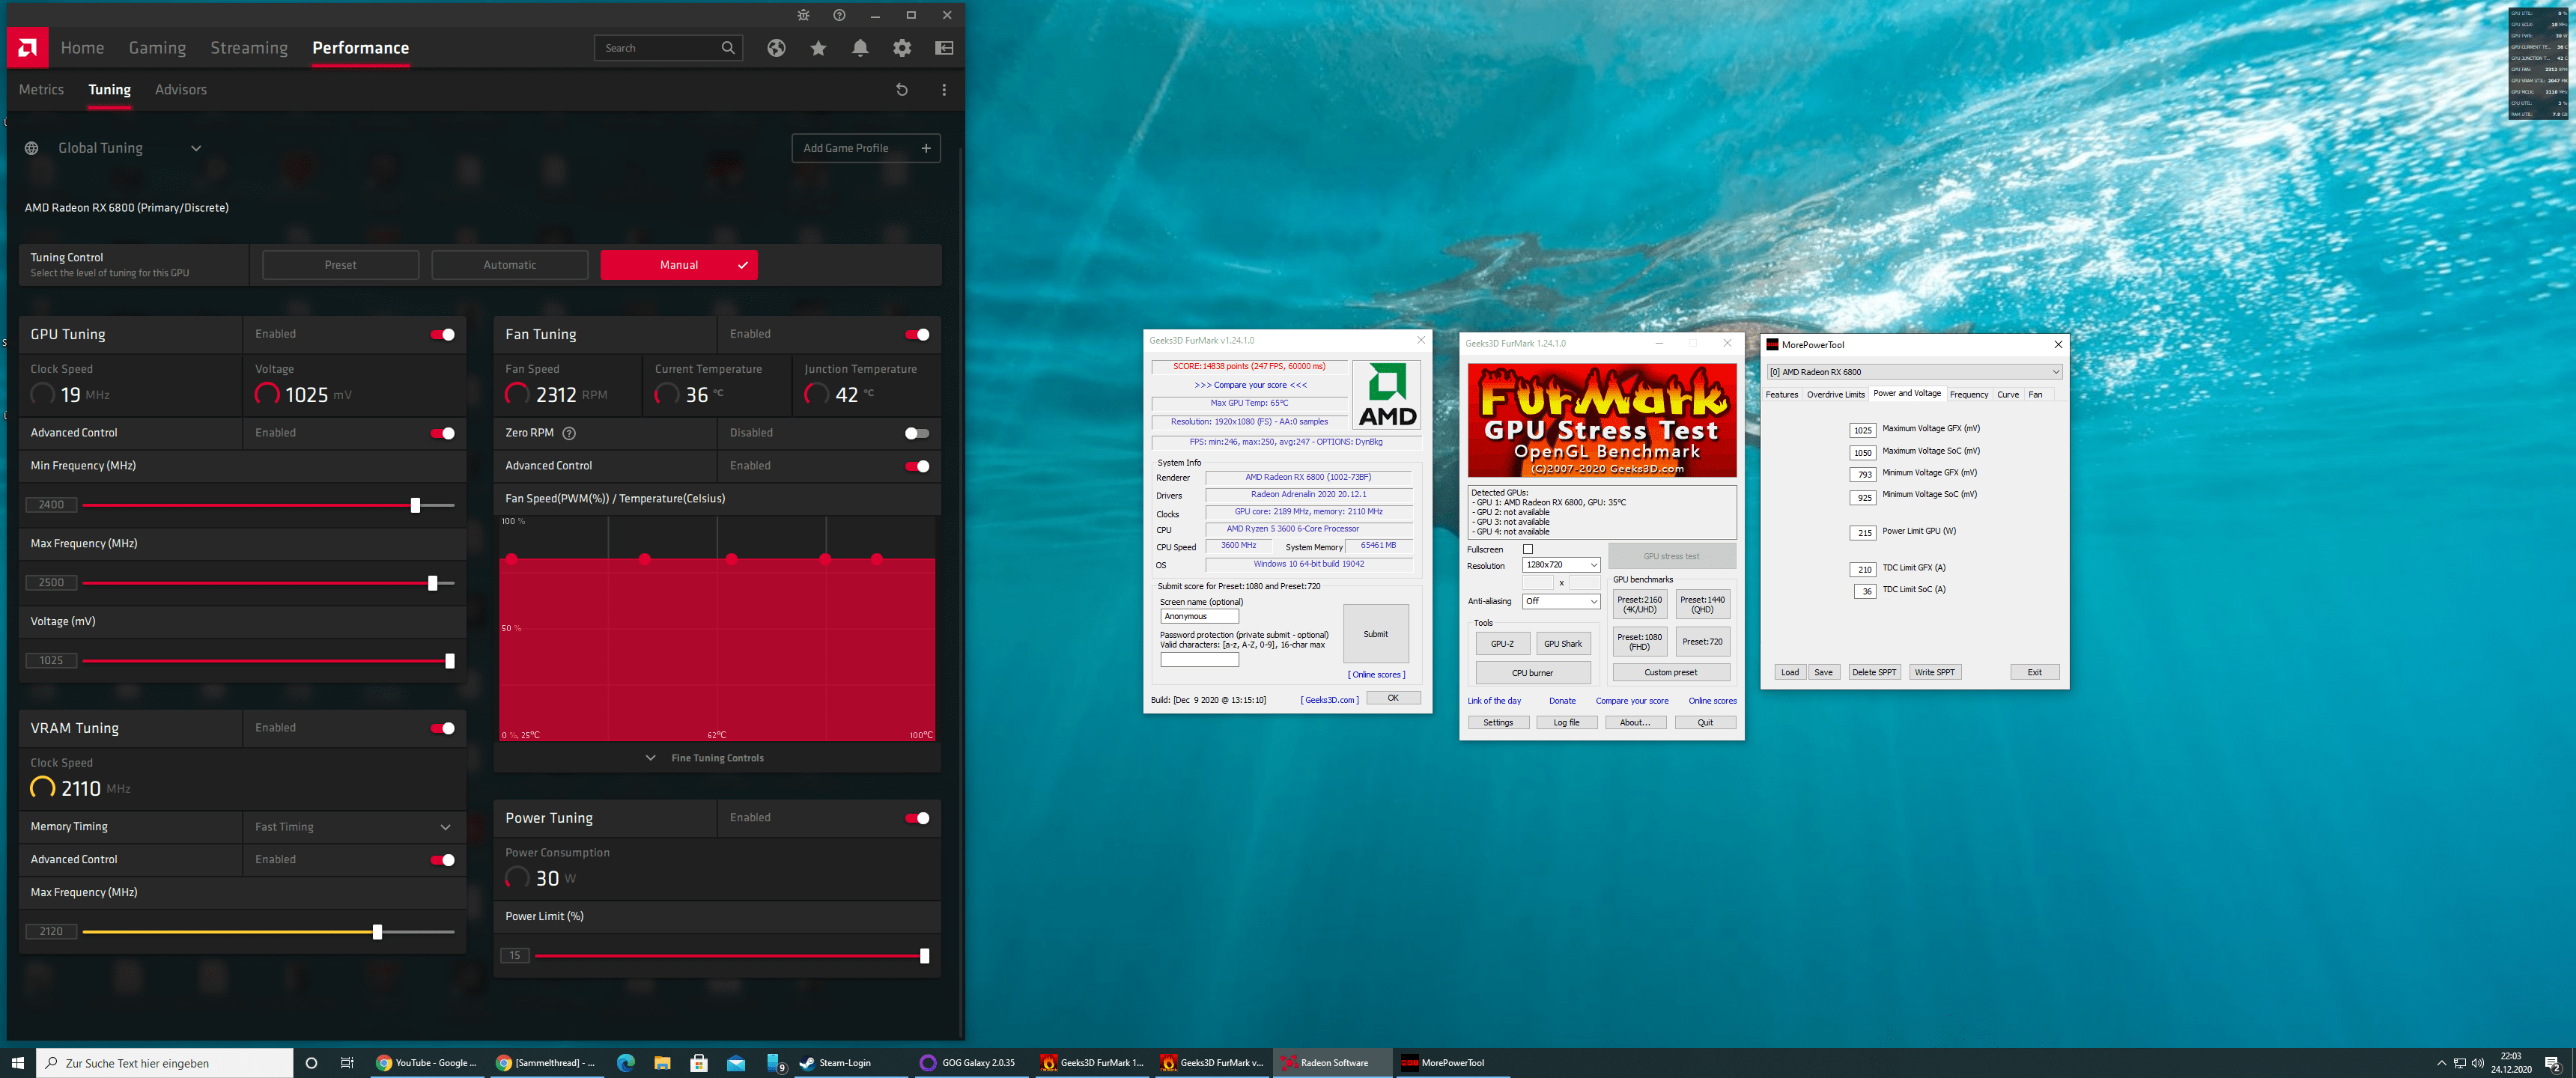This screenshot has width=2576, height=1078.
Task: Open the Metrics sub-tab
Action: point(41,90)
